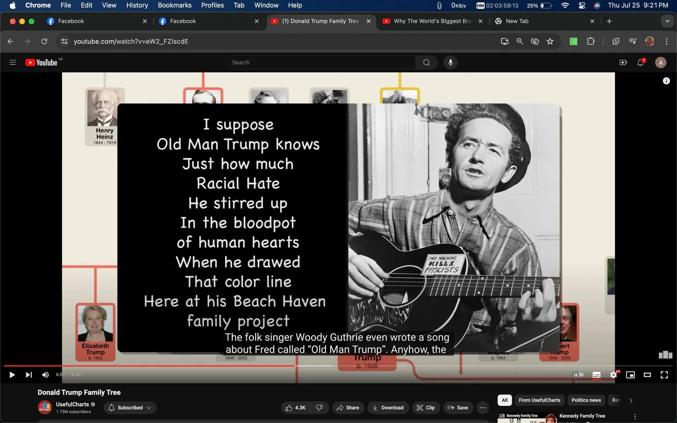Image resolution: width=677 pixels, height=423 pixels.
Task: Click video progress bar
Action: (x=338, y=366)
